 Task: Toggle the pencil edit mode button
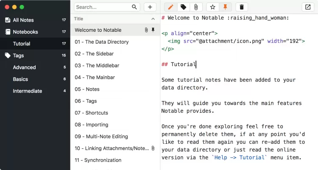point(171,7)
